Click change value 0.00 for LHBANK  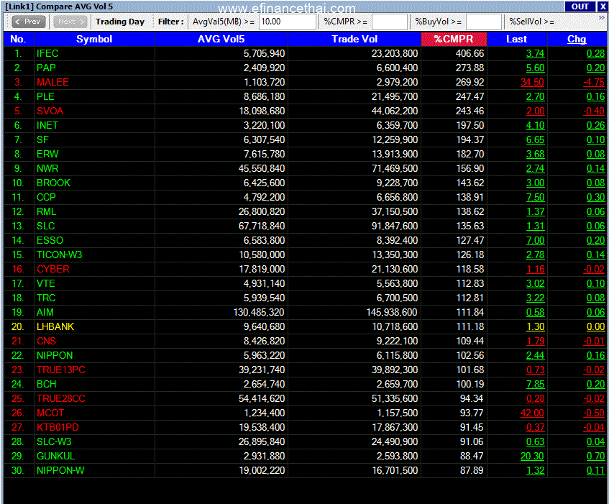coord(595,326)
